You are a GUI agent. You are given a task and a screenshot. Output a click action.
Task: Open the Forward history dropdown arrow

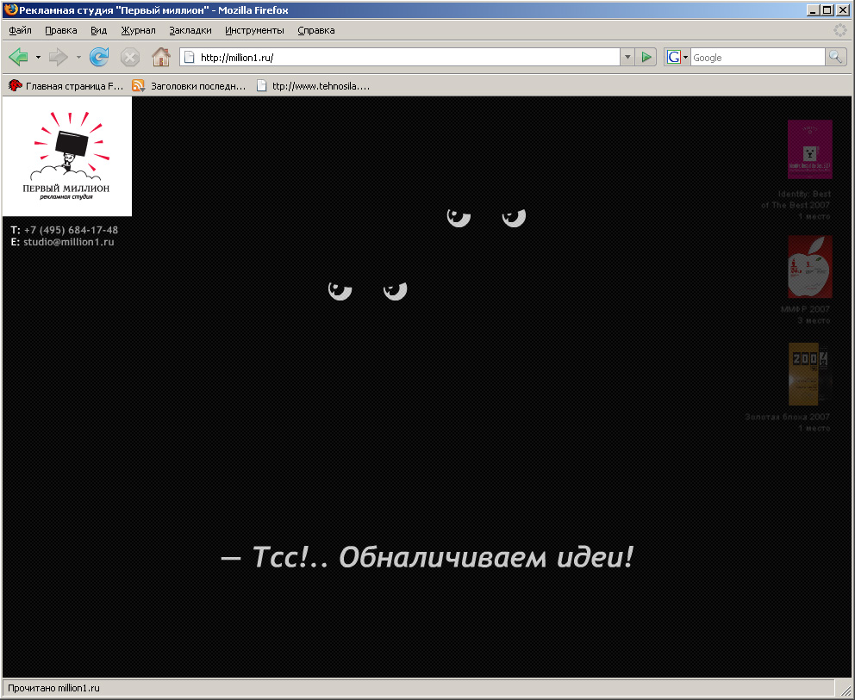pos(78,57)
